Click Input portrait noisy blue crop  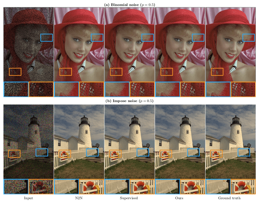tap(16, 89)
